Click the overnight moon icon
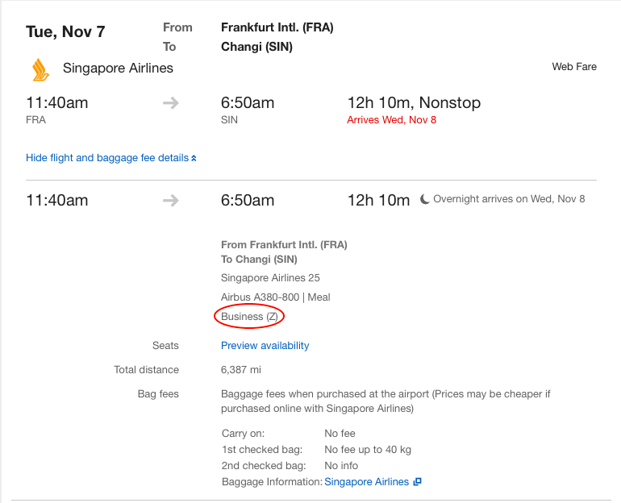Screen dimensions: 621x503 (x=425, y=200)
